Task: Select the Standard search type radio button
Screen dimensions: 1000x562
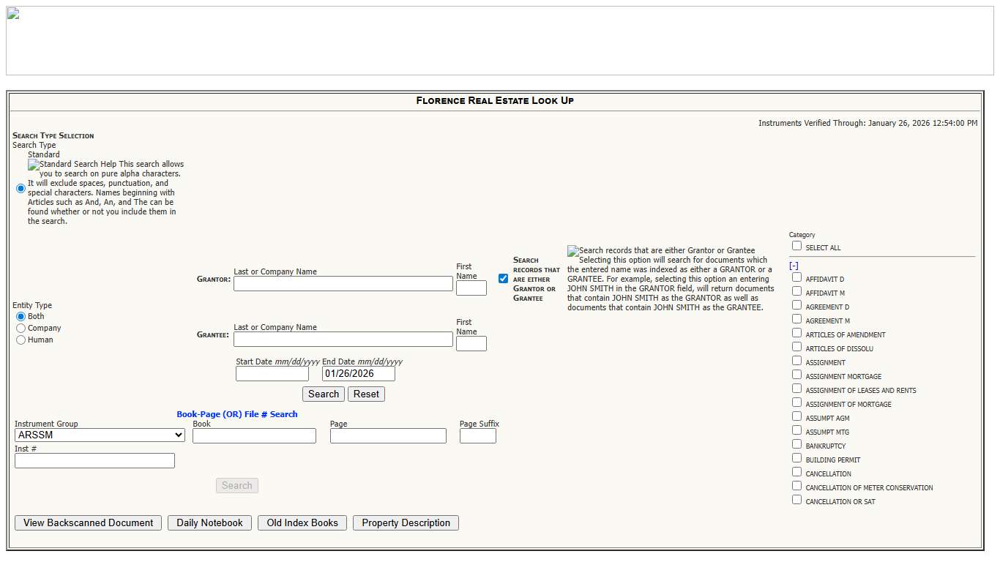Action: click(x=20, y=188)
